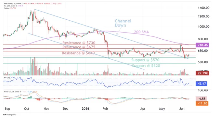Click the MACD (12, 26, close, 9) label
221x117 pixels.
tap(13, 92)
